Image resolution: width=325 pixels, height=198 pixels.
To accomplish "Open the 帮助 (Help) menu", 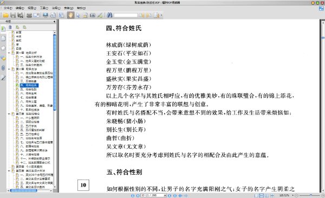I will 81,8.
